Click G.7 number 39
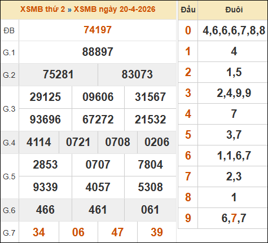268x243 pixels. (157, 232)
